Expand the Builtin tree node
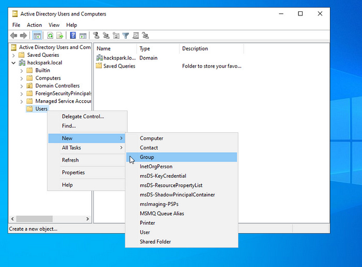Screen dimensions: 362x267 [22, 71]
